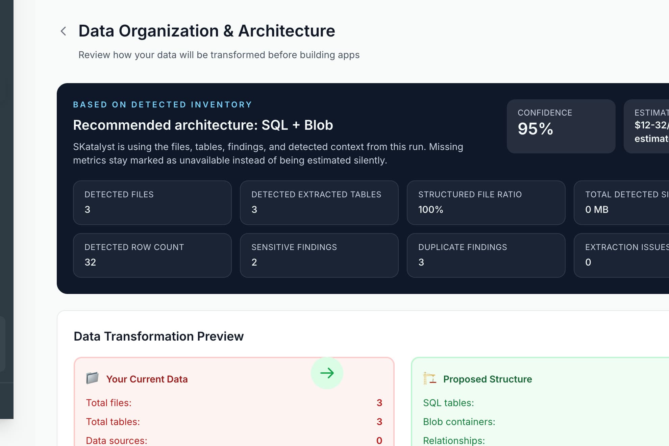Click the Total tables: row label
The image size is (669, 446).
(113, 422)
